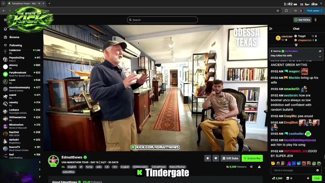Click the bookmark star in address bar
Viewport: 325px width, 183px height.
pos(278,11)
